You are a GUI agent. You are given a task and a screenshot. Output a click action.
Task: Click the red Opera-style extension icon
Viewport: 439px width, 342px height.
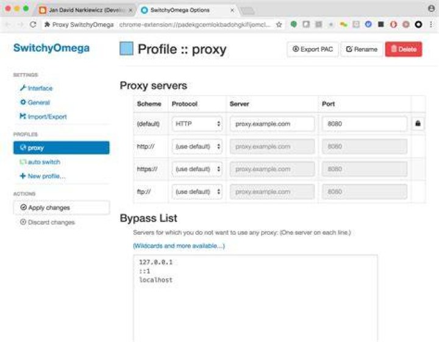coord(393,24)
